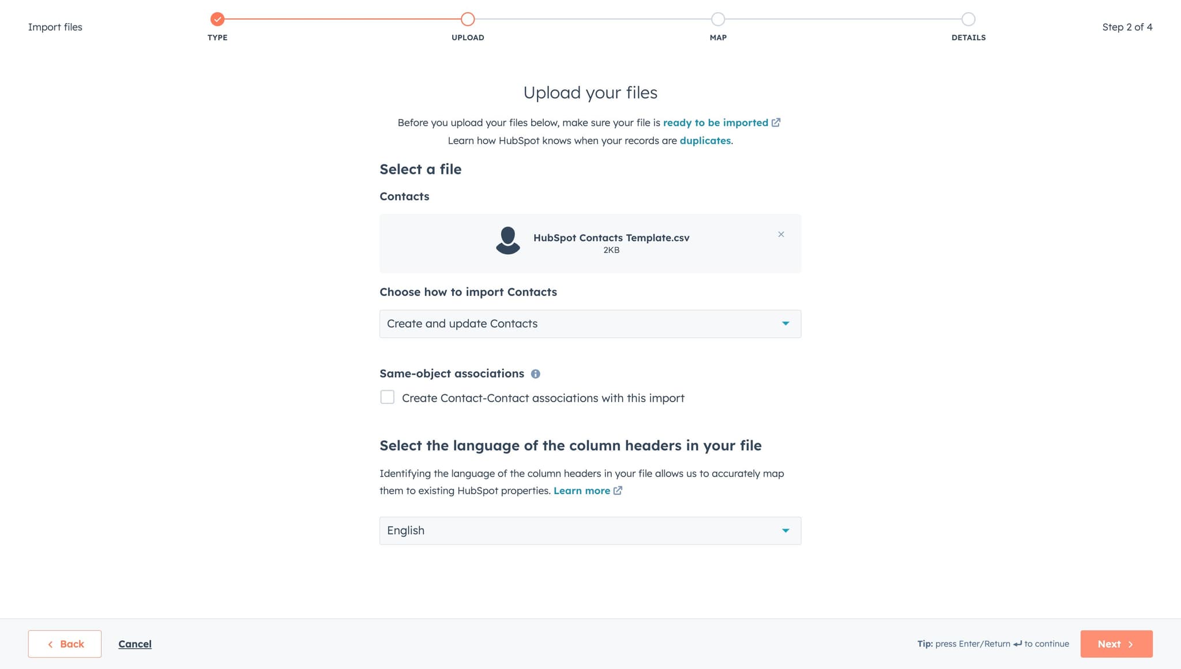Click the Upload step circle in progress bar
This screenshot has width=1181, height=669.
[468, 19]
